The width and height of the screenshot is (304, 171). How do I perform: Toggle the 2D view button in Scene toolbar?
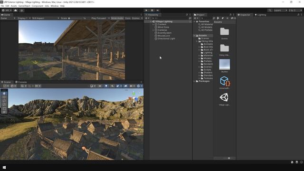tap(100, 86)
